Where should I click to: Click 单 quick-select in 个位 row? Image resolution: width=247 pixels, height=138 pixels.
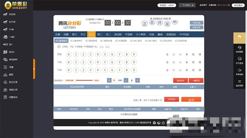[187, 70]
